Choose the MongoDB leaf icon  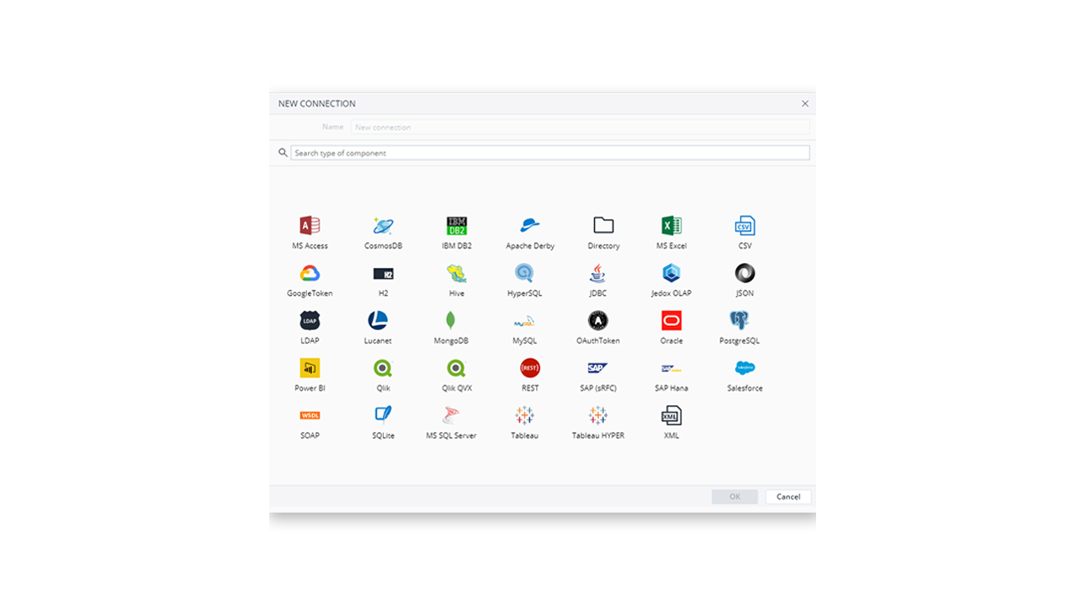(451, 320)
